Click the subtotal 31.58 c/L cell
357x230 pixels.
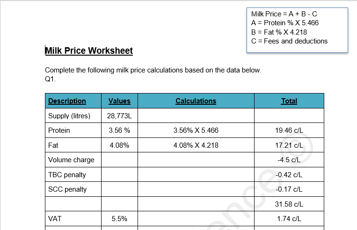289,204
